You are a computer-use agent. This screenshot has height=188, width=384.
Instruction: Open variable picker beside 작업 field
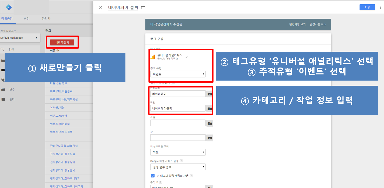point(210,109)
